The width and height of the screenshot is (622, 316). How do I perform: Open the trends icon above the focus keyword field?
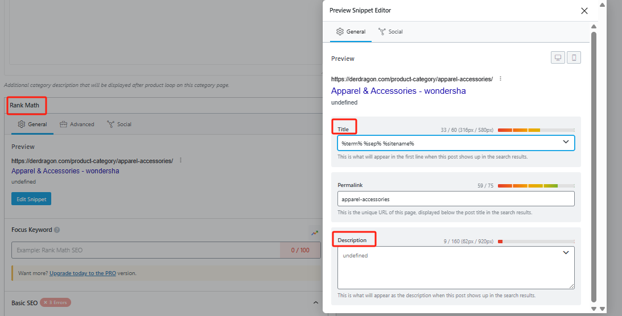pyautogui.click(x=314, y=232)
